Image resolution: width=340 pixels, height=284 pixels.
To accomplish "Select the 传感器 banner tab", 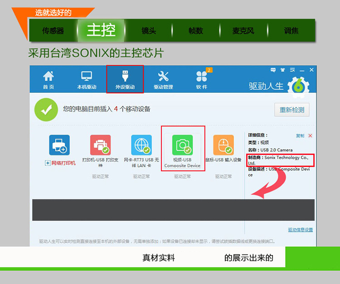I will pos(53,30).
